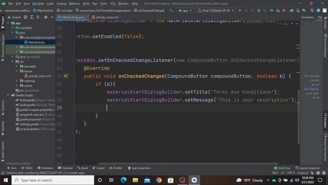Collapse the java folder node
The width and height of the screenshot is (328, 185).
(12, 32)
